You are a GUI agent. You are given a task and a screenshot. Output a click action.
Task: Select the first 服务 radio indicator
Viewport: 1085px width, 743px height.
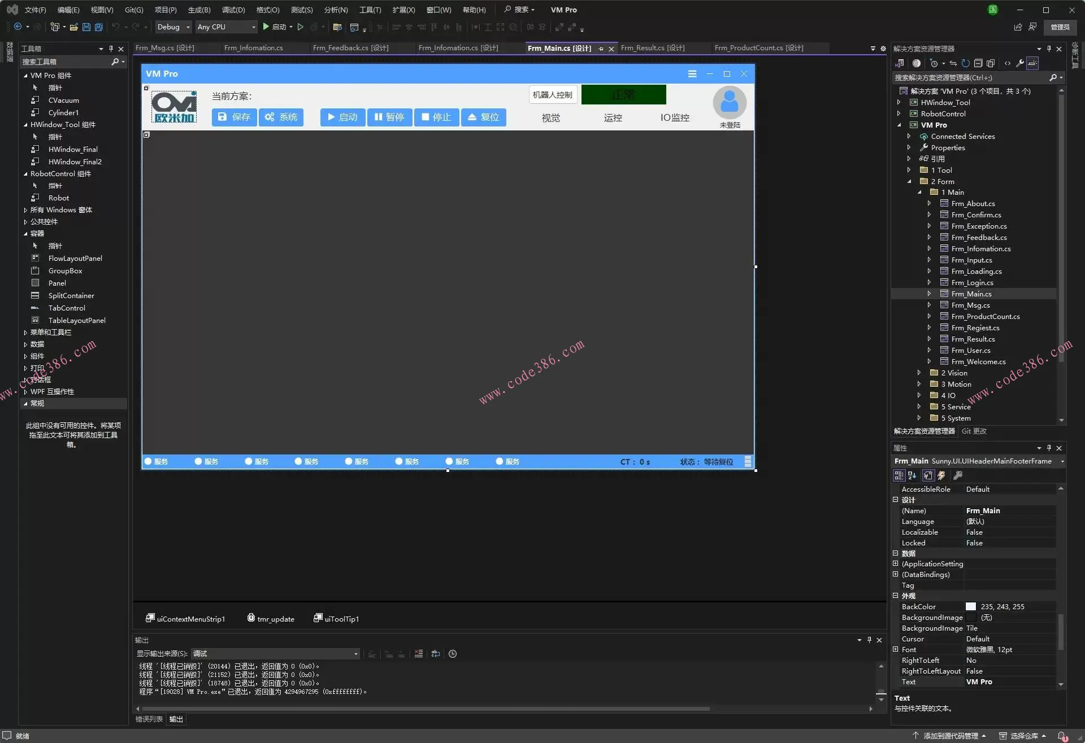pyautogui.click(x=148, y=462)
